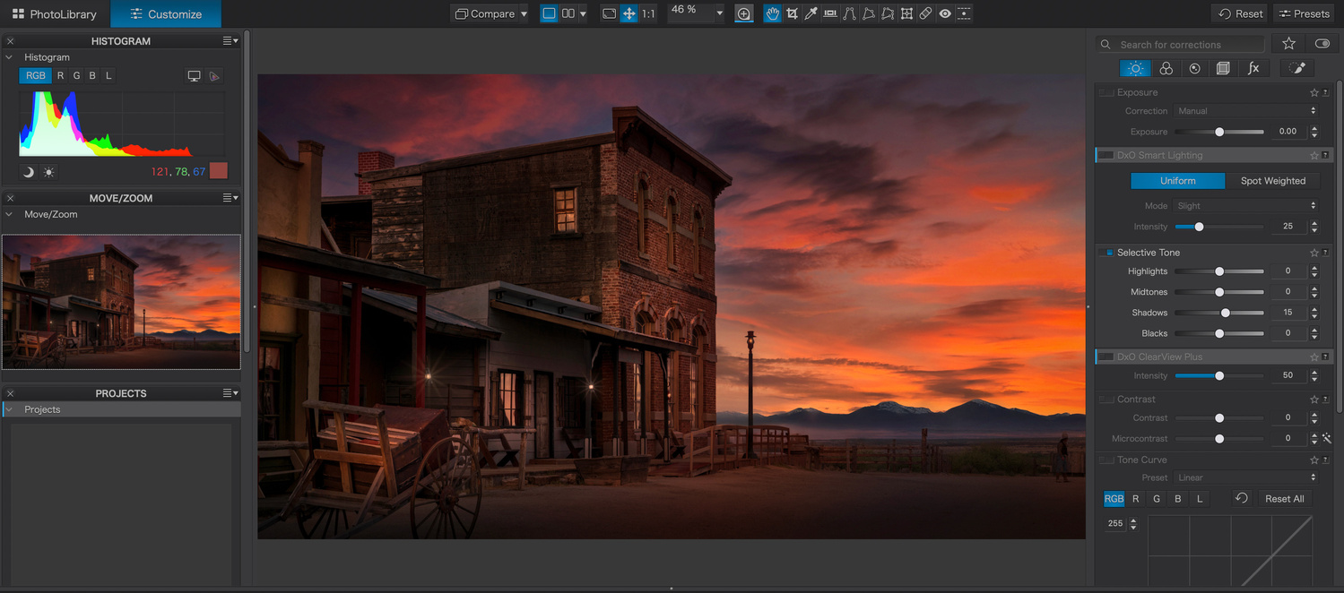The width and height of the screenshot is (1344, 593).
Task: Click the Reset All tone curve button
Action: [x=1284, y=499]
